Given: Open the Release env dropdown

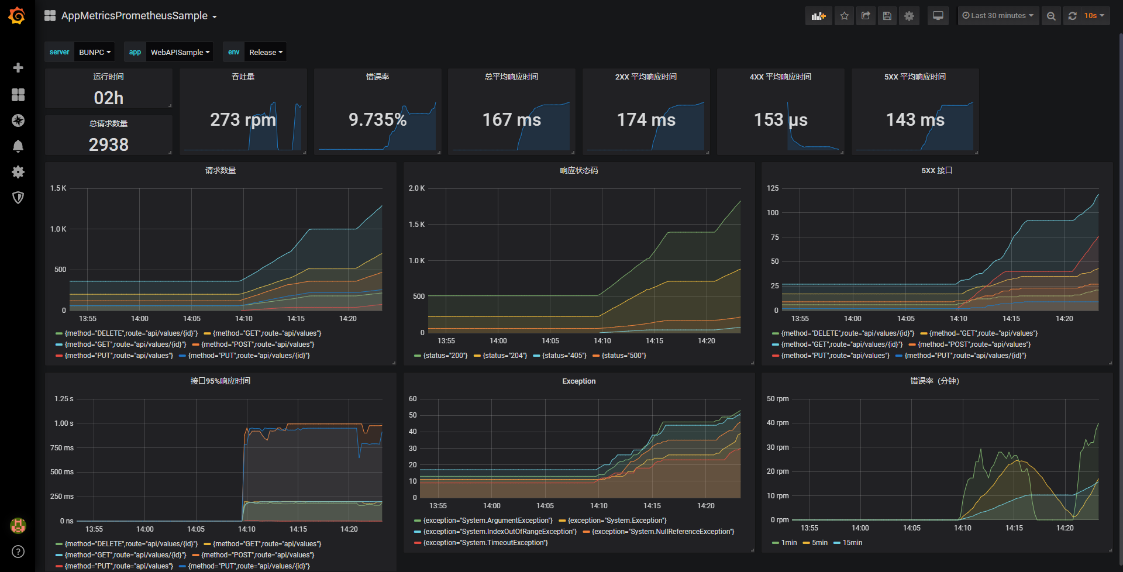Looking at the screenshot, I should tap(265, 51).
